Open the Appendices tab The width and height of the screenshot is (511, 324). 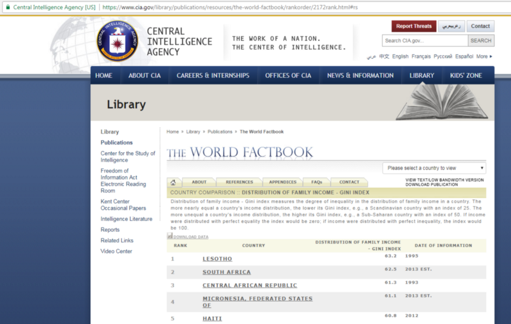click(282, 182)
